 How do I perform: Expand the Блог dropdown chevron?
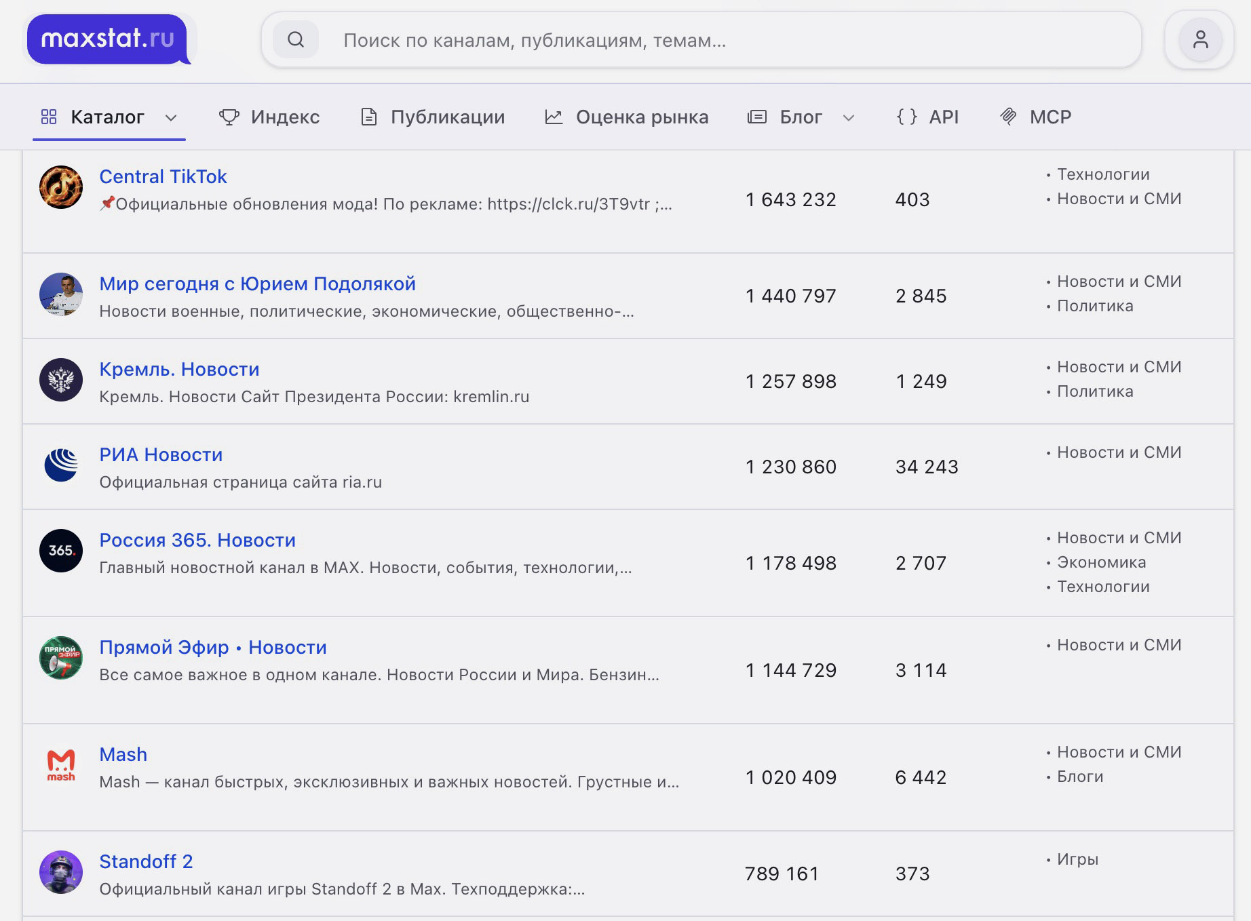point(848,117)
